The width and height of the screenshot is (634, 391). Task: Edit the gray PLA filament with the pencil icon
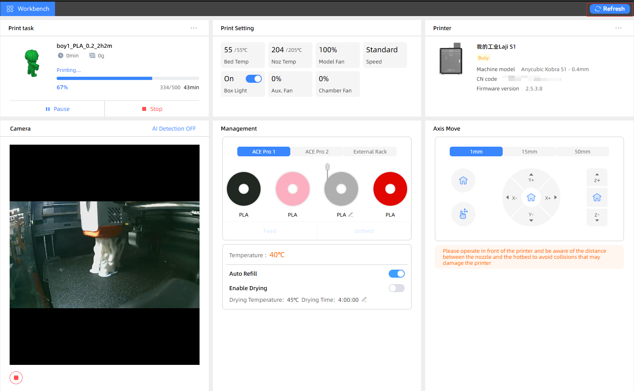click(351, 215)
